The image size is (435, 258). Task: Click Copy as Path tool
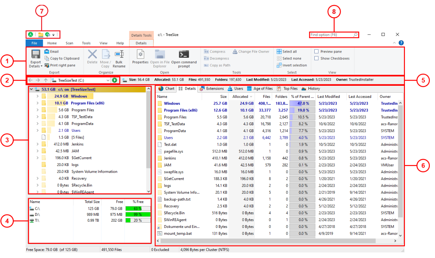[217, 65]
